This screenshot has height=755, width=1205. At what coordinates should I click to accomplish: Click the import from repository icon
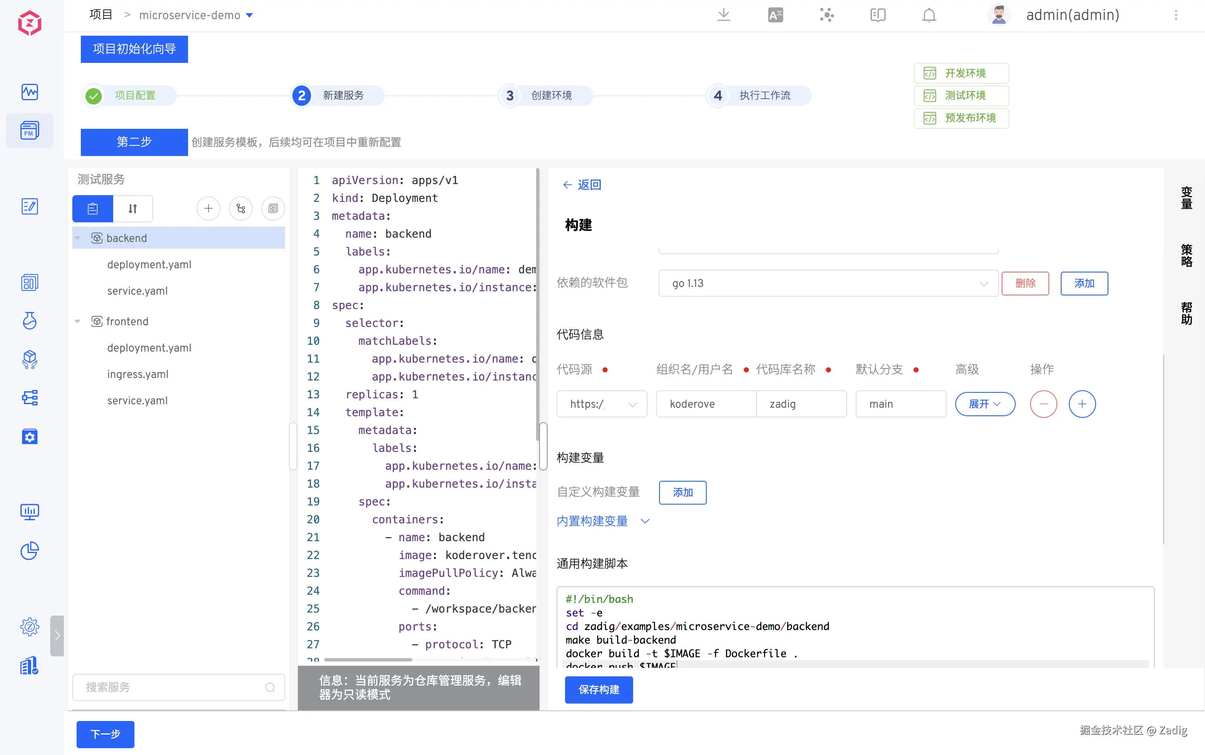pyautogui.click(x=241, y=209)
